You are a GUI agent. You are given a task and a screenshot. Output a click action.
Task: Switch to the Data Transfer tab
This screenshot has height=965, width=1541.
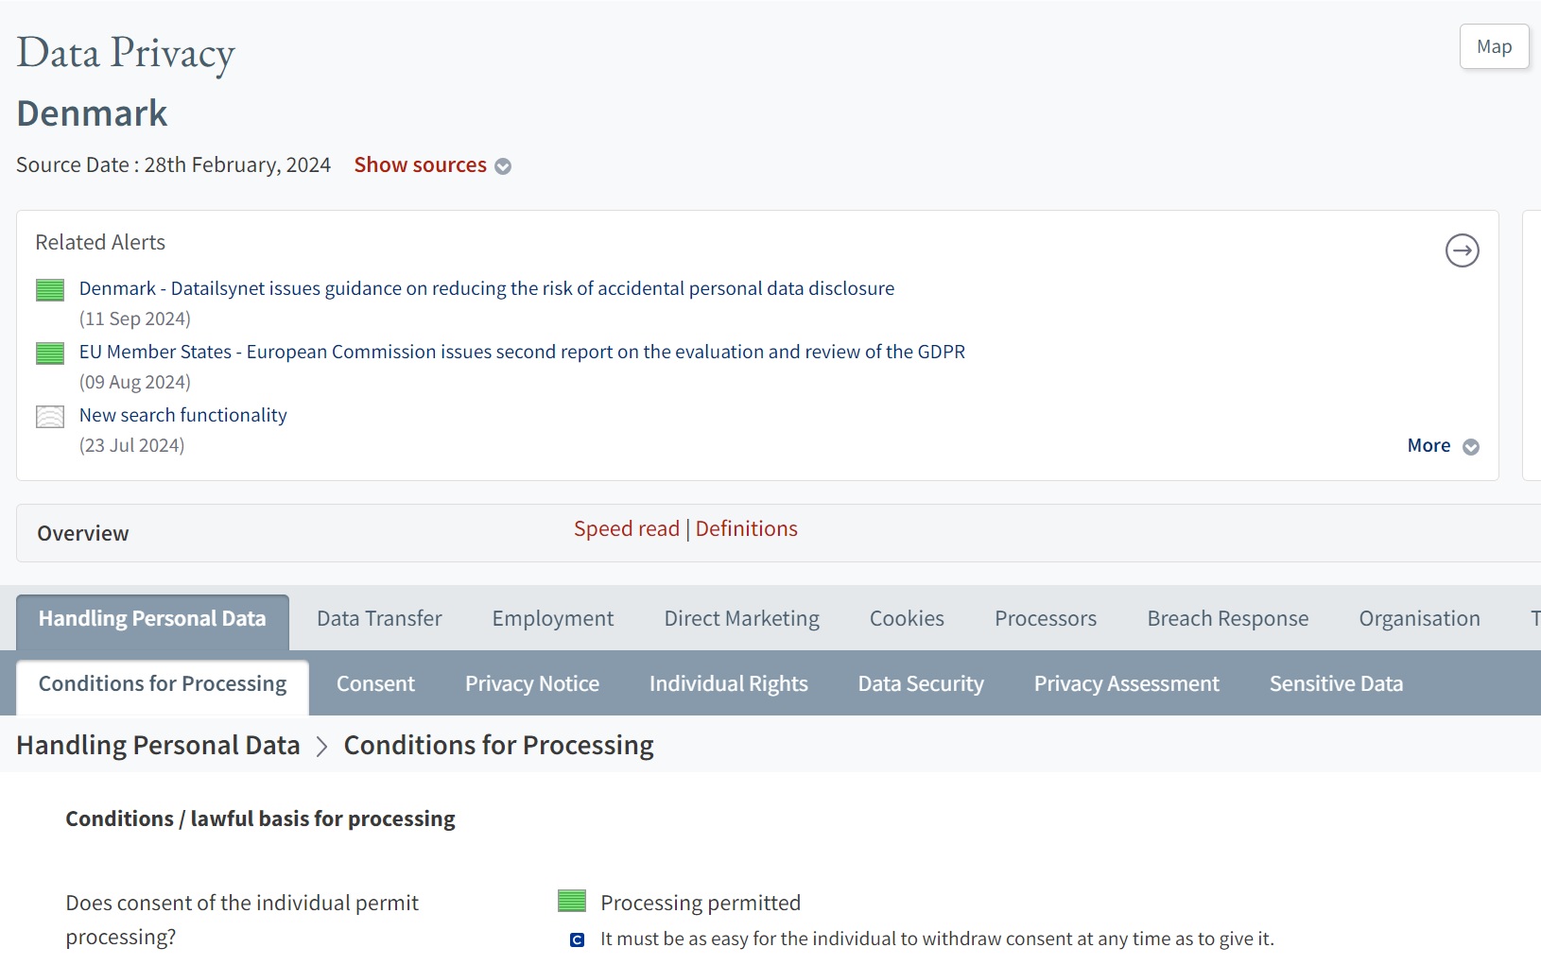coord(379,619)
